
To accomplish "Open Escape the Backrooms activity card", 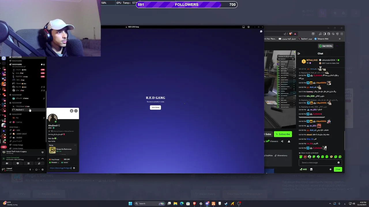I will [x=63, y=150].
